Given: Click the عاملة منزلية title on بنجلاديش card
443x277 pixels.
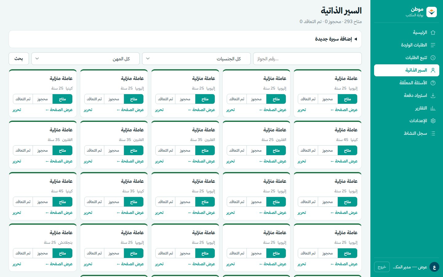Looking at the screenshot, I should 61,233.
